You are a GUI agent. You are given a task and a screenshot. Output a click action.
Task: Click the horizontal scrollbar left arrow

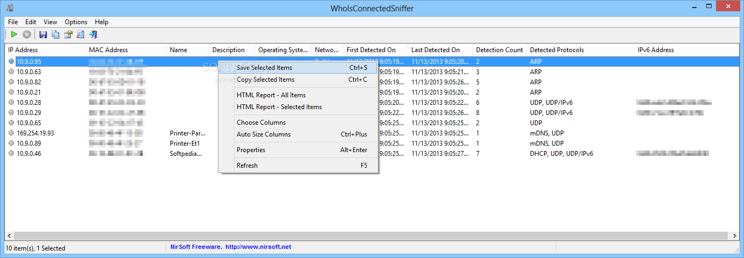9,235
